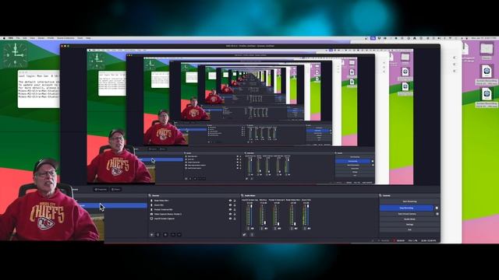This screenshot has width=499, height=280.
Task: Open the Profile menu
Action: coord(51,38)
